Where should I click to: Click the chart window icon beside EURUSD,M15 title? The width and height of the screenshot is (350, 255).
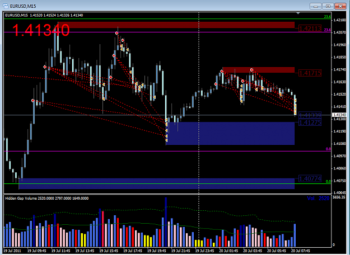[x=6, y=6]
